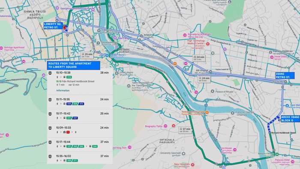Click the transit icon beside the 15:35–16:02 route
This screenshot has width=300, height=169.
[50, 157]
